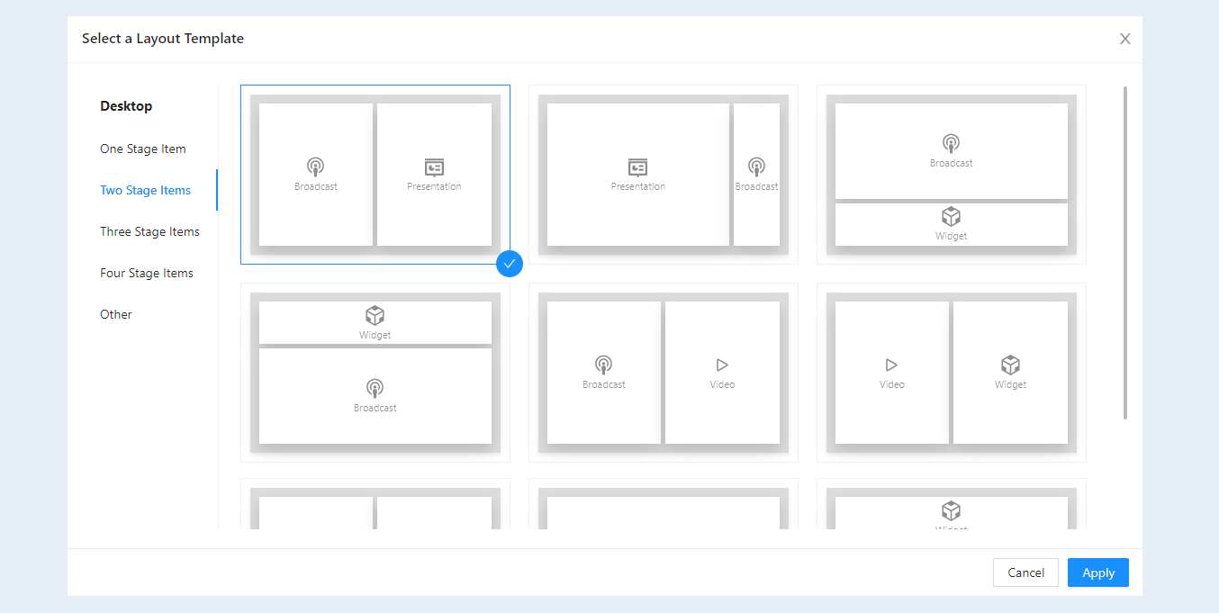Cancel the layout template selection
The image size is (1219, 613).
tap(1025, 572)
